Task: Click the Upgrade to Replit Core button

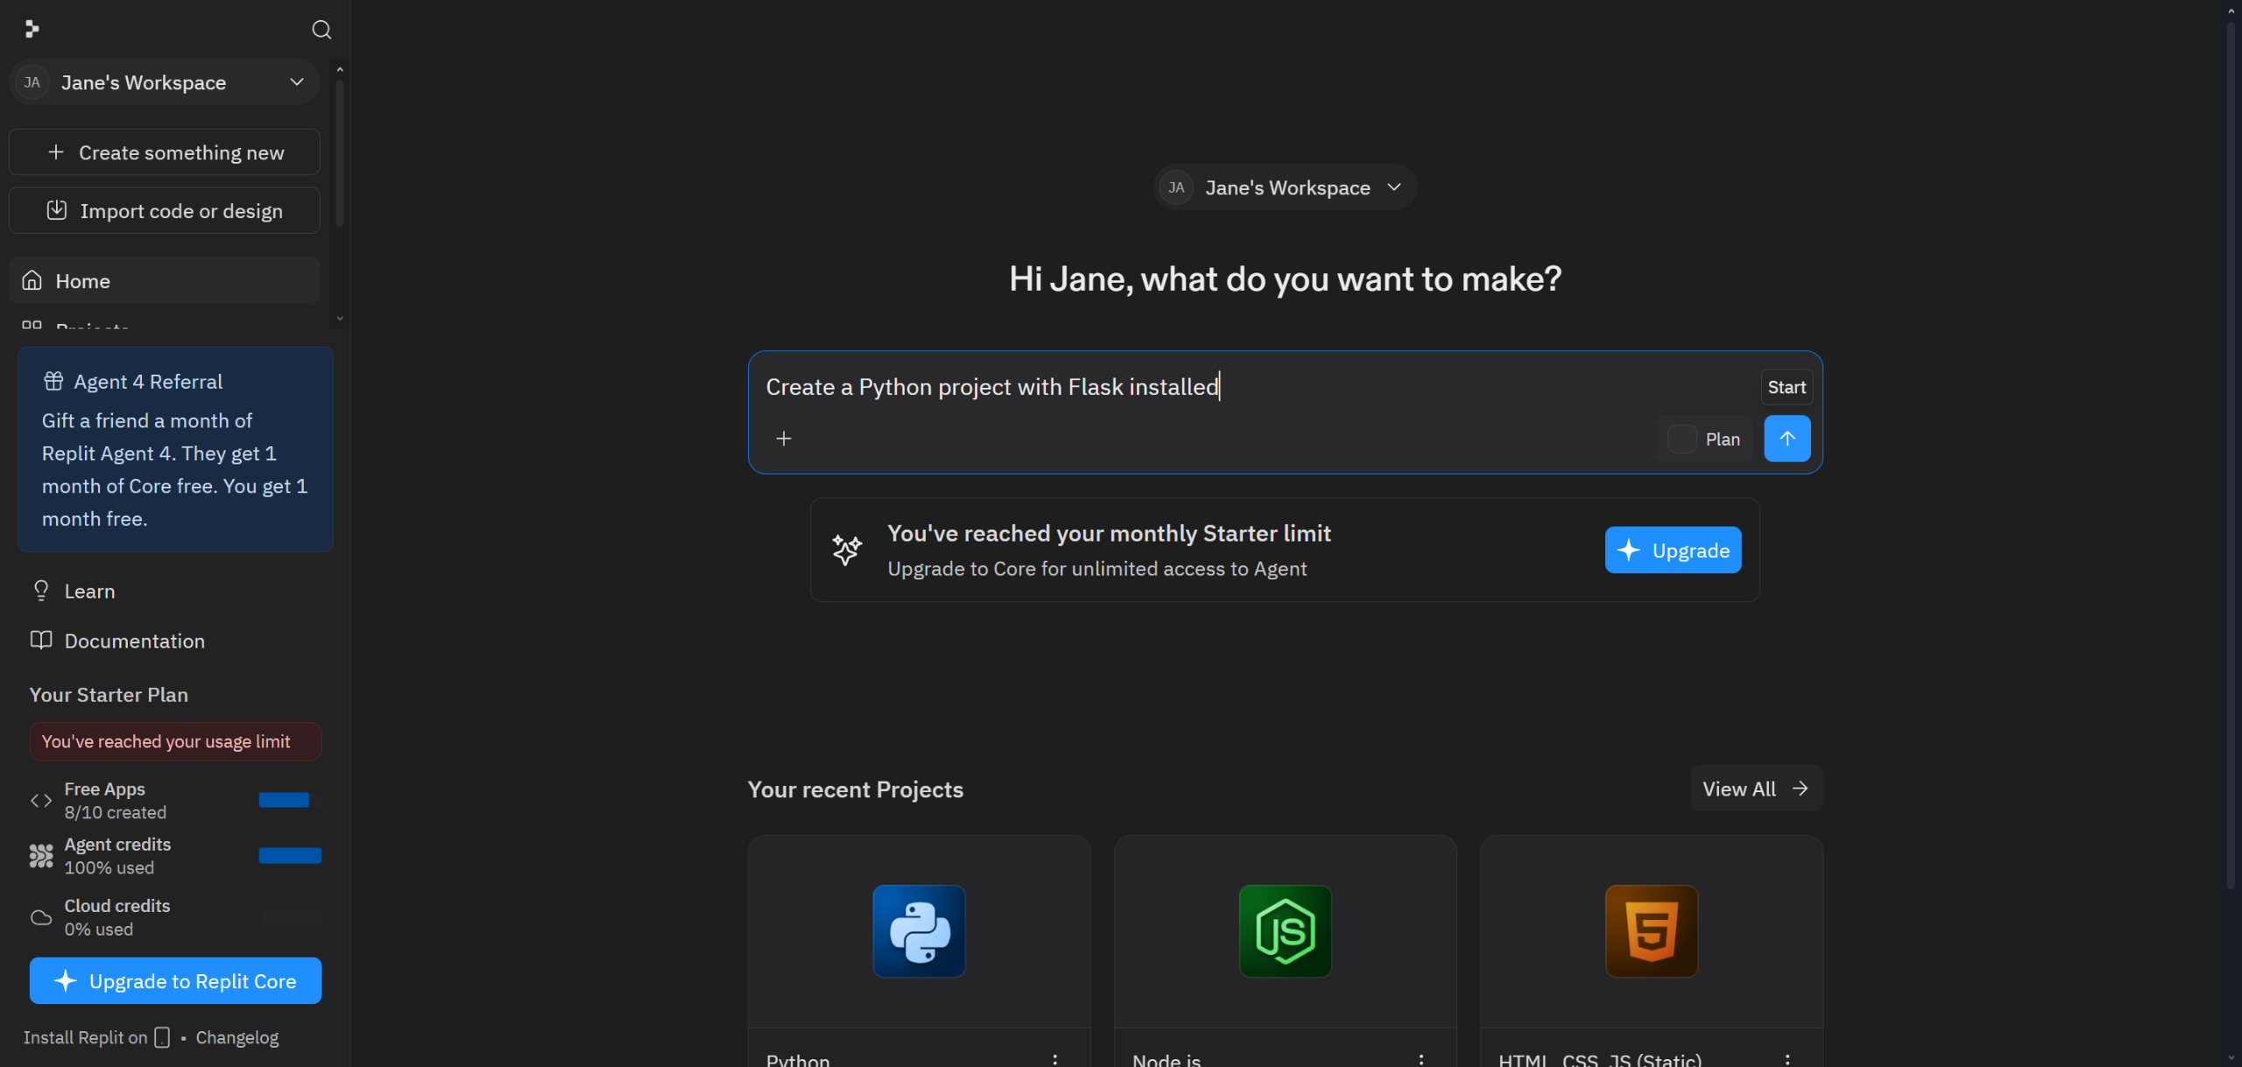Action: (175, 980)
